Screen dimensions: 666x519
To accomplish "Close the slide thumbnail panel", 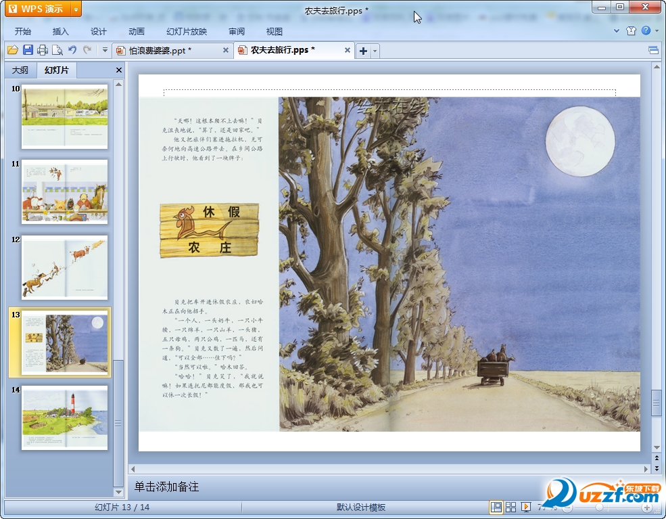I will coord(119,70).
